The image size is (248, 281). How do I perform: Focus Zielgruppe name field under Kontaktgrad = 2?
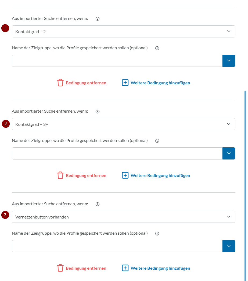coord(117,61)
